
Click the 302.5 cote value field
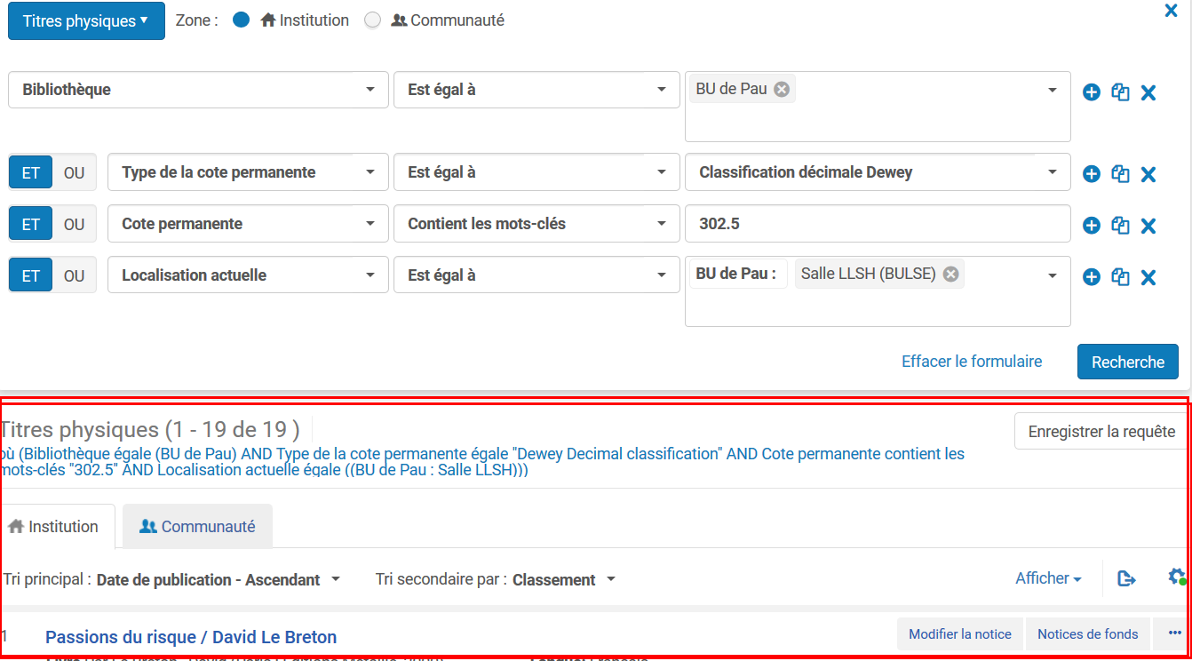tap(877, 224)
